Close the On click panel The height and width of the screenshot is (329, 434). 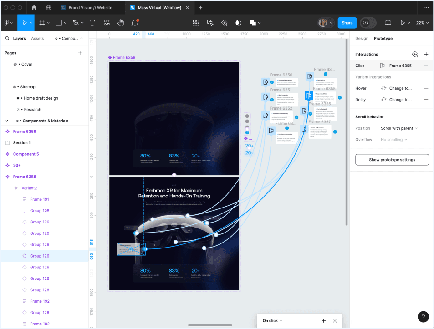(x=335, y=320)
